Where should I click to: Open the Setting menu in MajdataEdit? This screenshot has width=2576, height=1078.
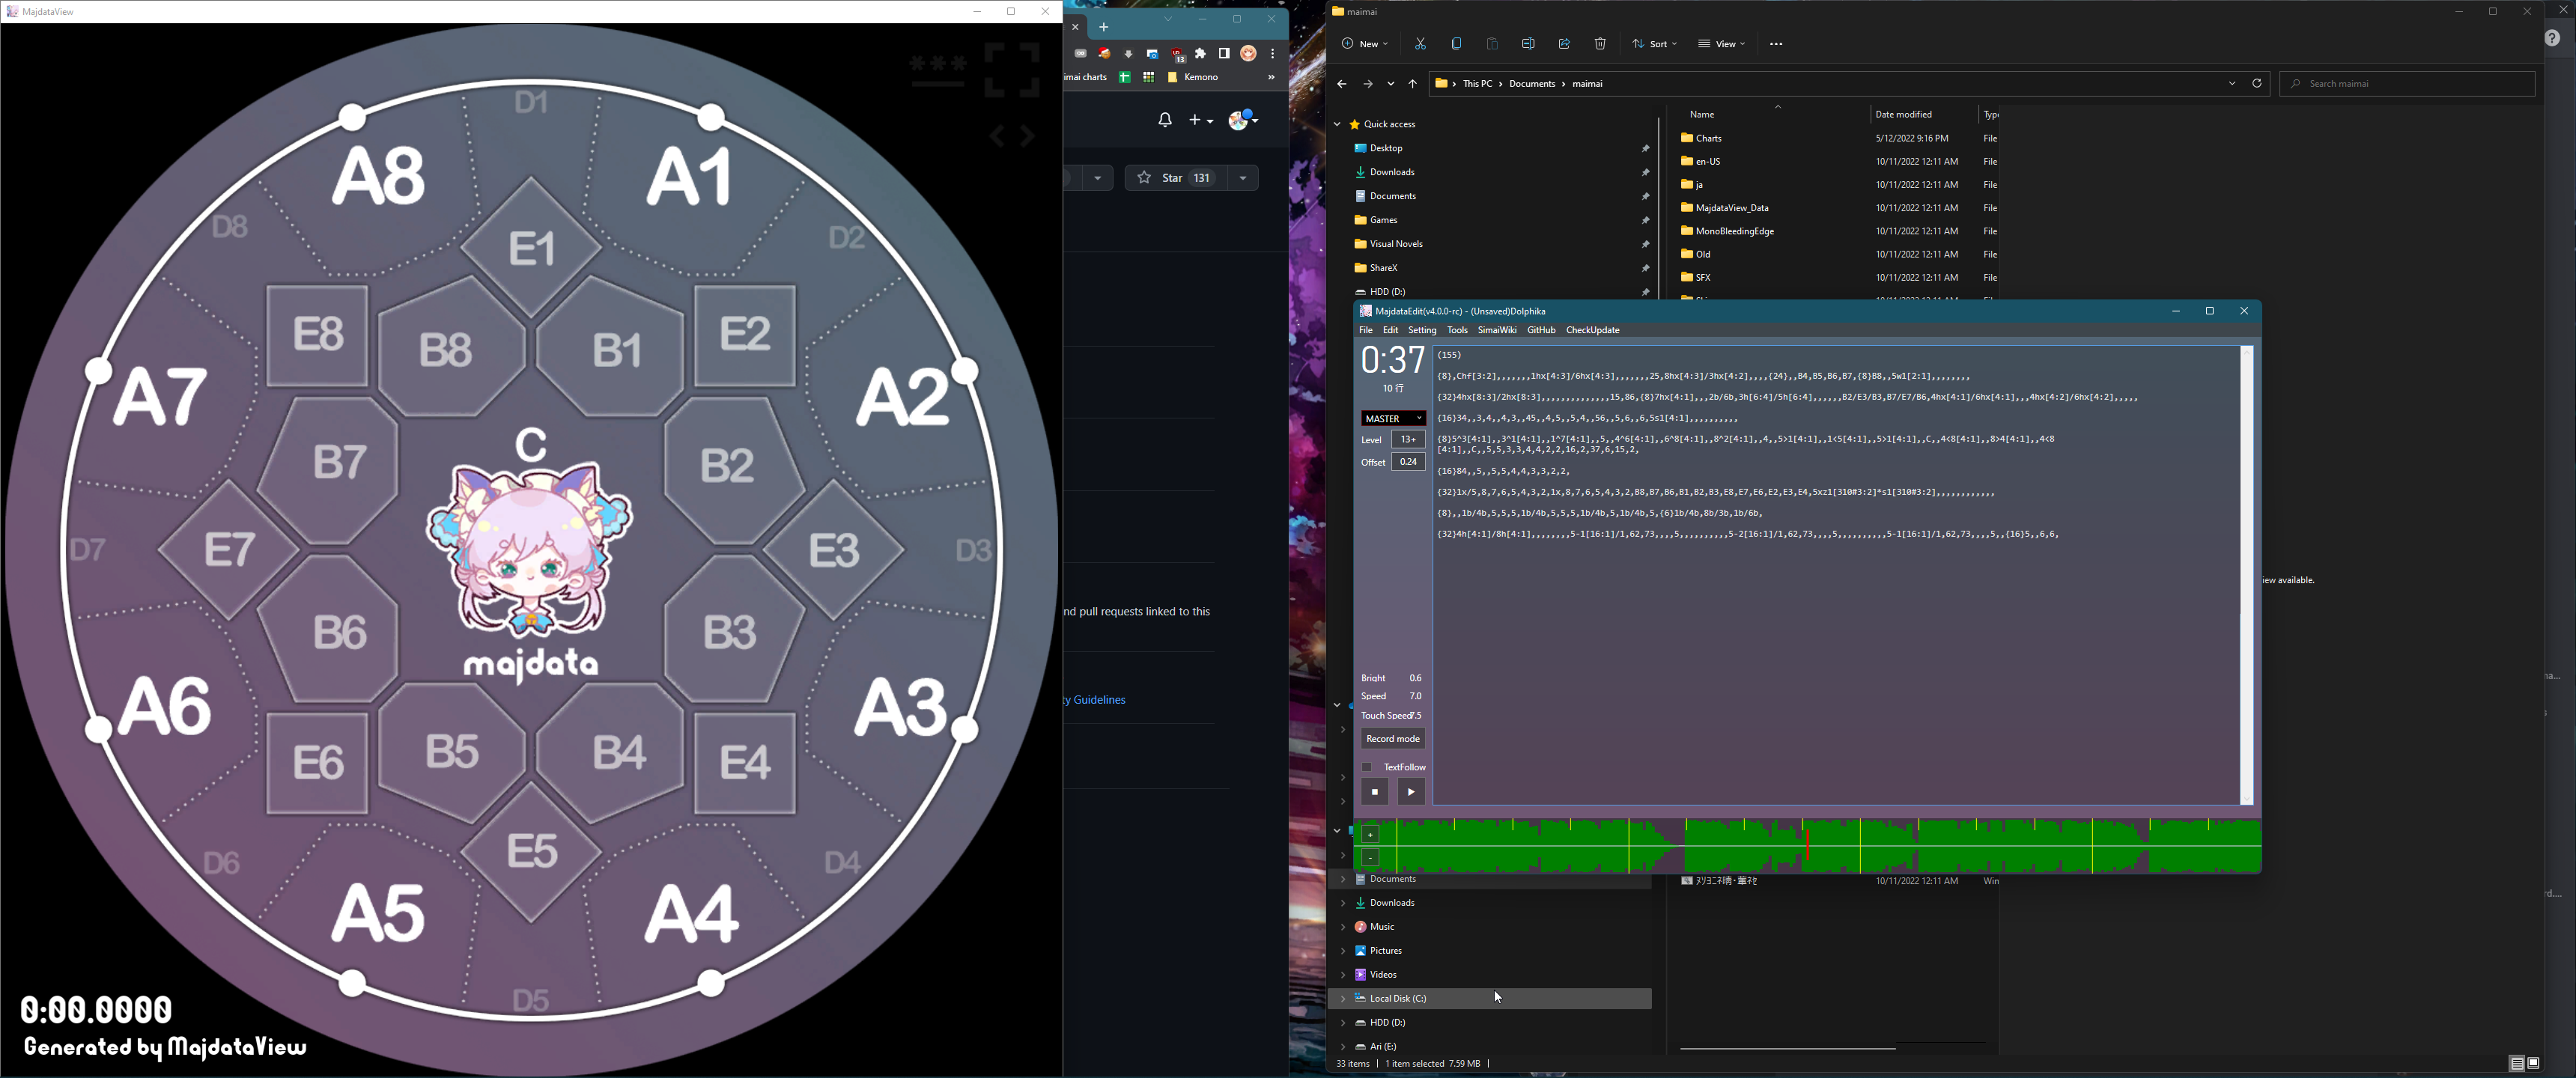coord(1421,330)
